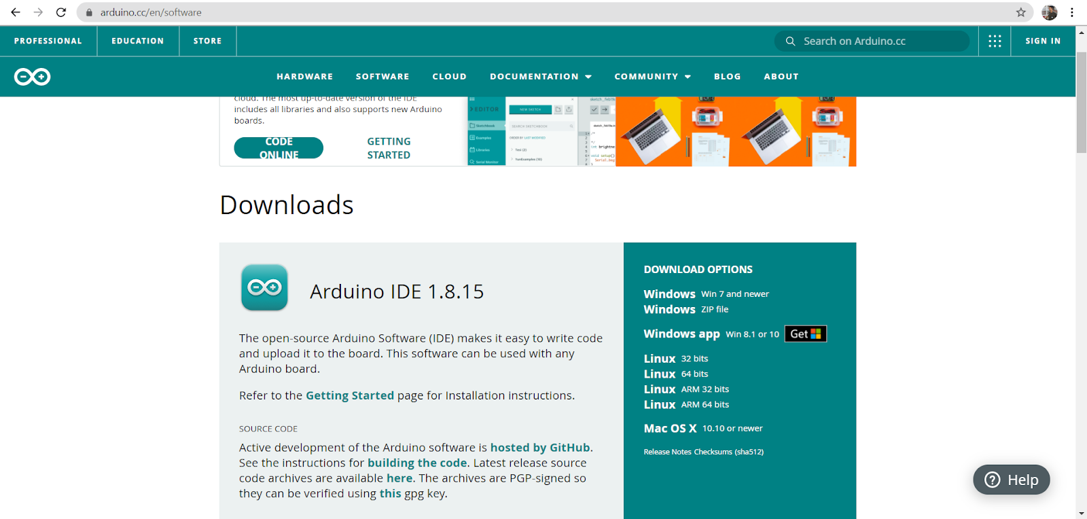Screen dimensions: 1087x519
Task: Open the apps grid icon
Action: click(x=995, y=41)
